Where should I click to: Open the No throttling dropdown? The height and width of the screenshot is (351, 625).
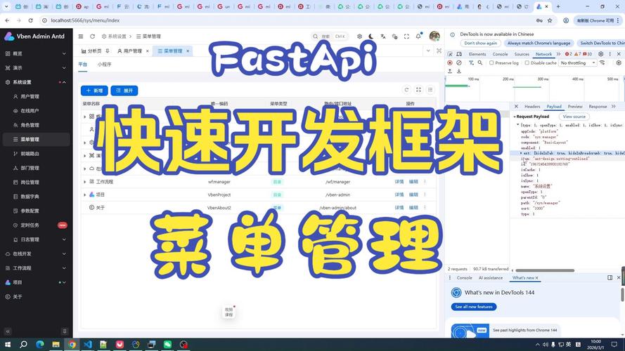click(578, 63)
